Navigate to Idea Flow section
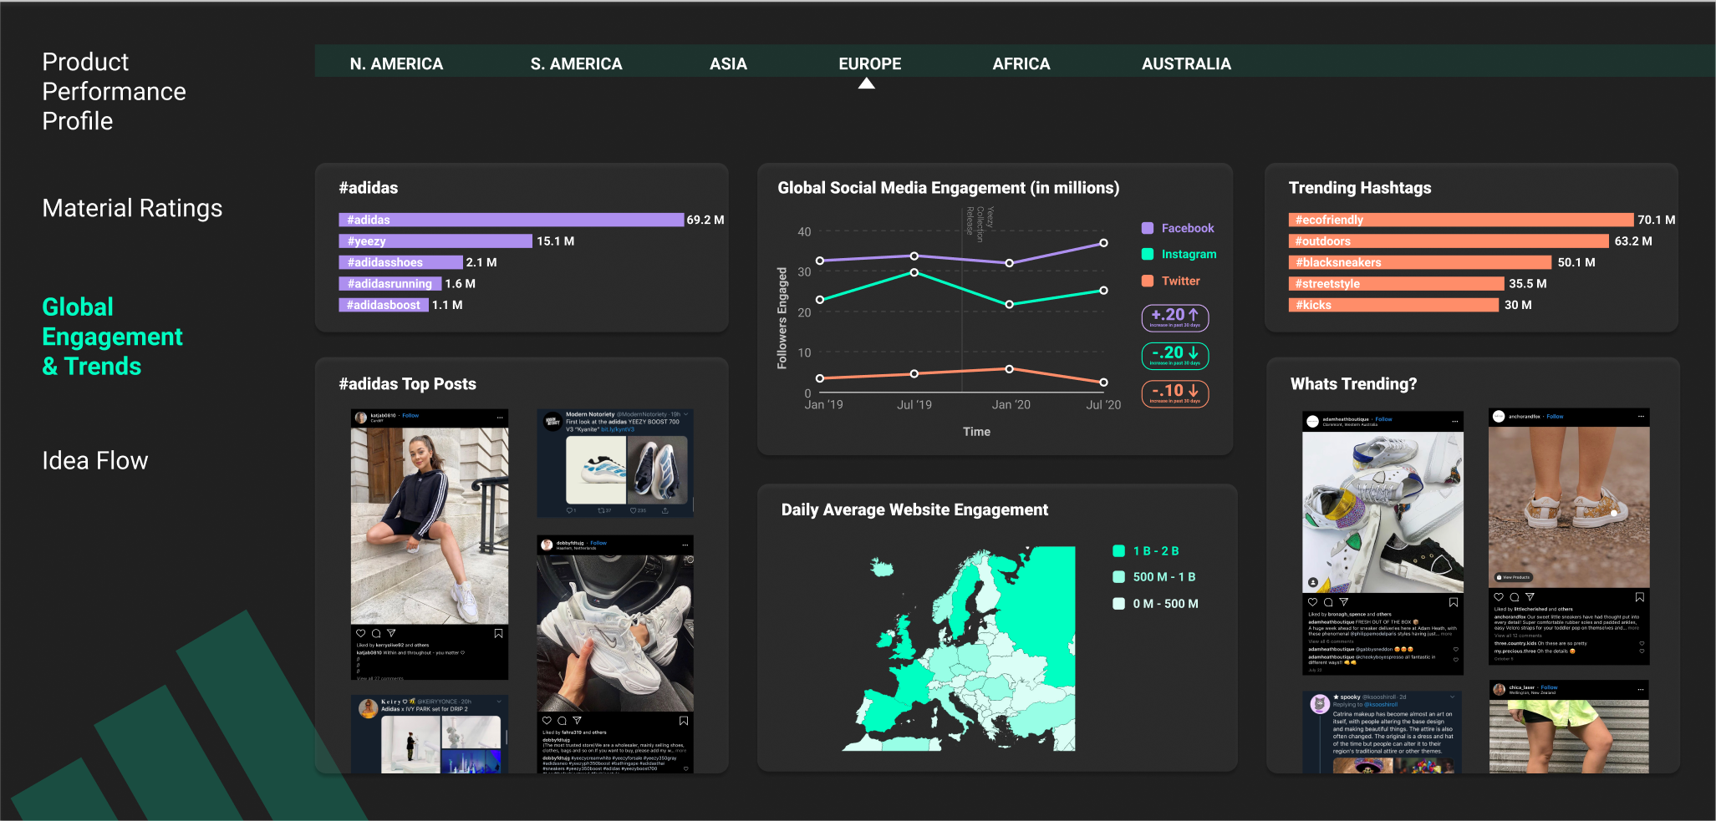Viewport: 1716px width, 821px height. pos(94,460)
